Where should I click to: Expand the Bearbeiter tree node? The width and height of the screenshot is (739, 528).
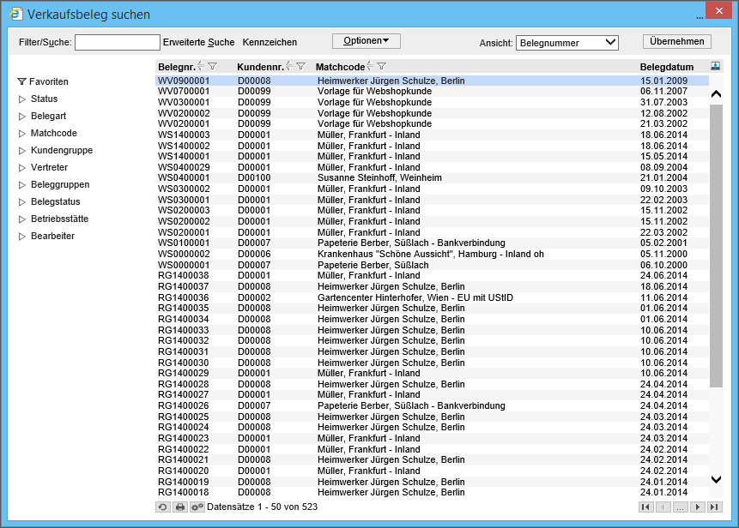(x=21, y=237)
